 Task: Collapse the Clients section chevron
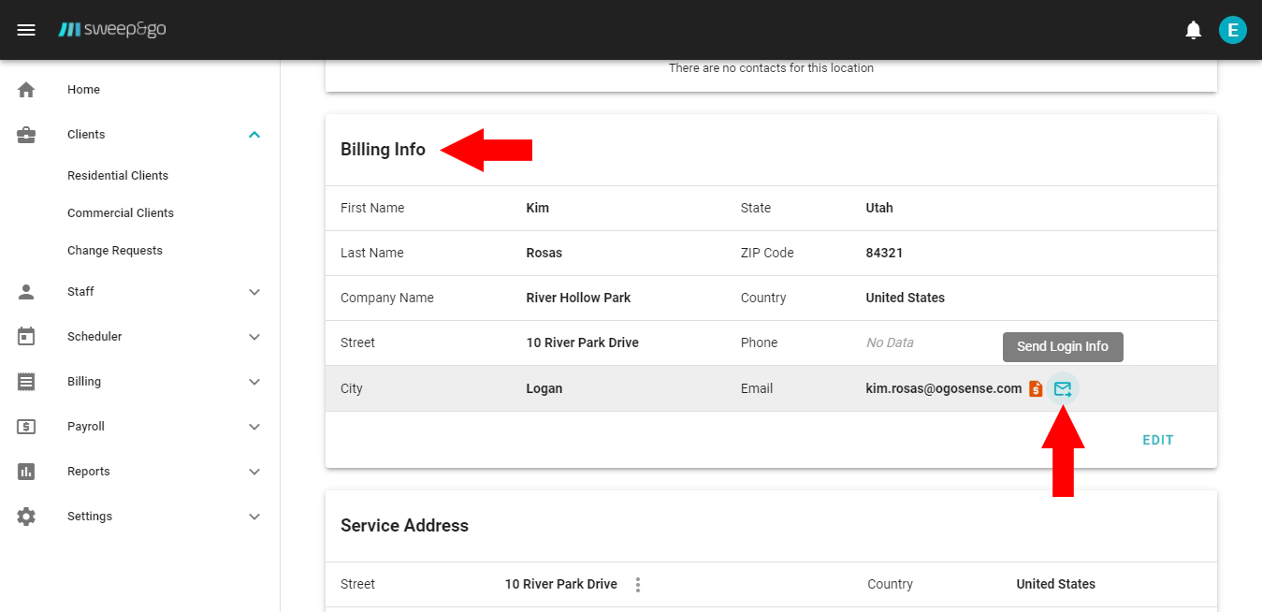click(254, 135)
